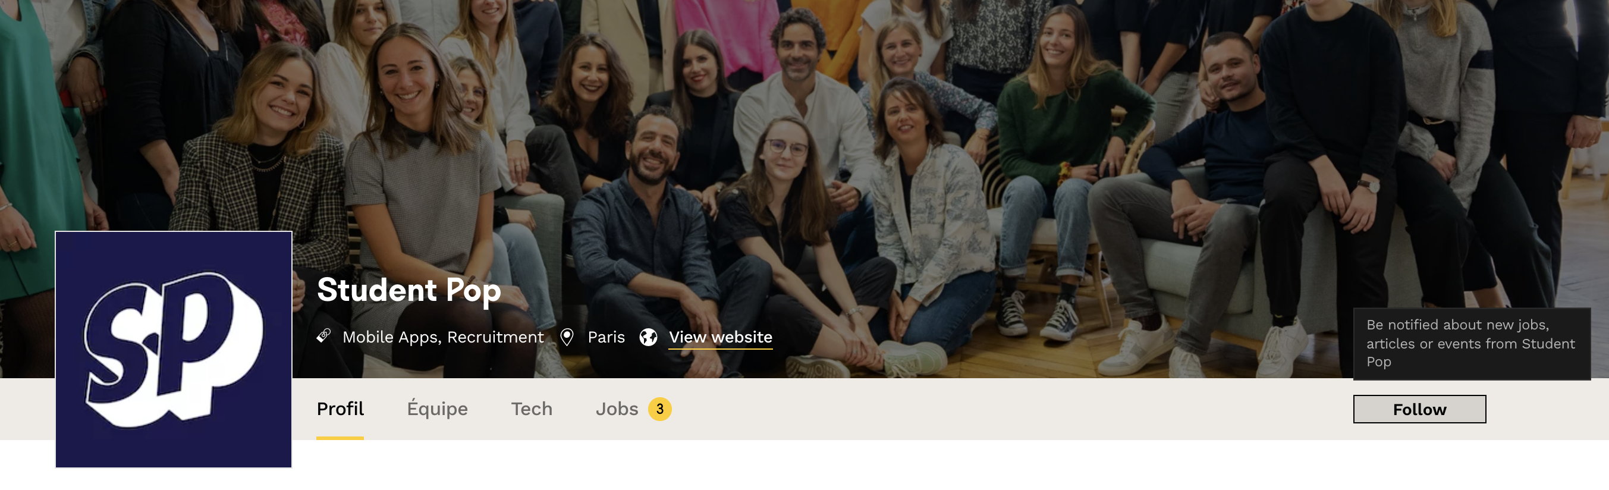Open the Jobs tab

pos(617,409)
